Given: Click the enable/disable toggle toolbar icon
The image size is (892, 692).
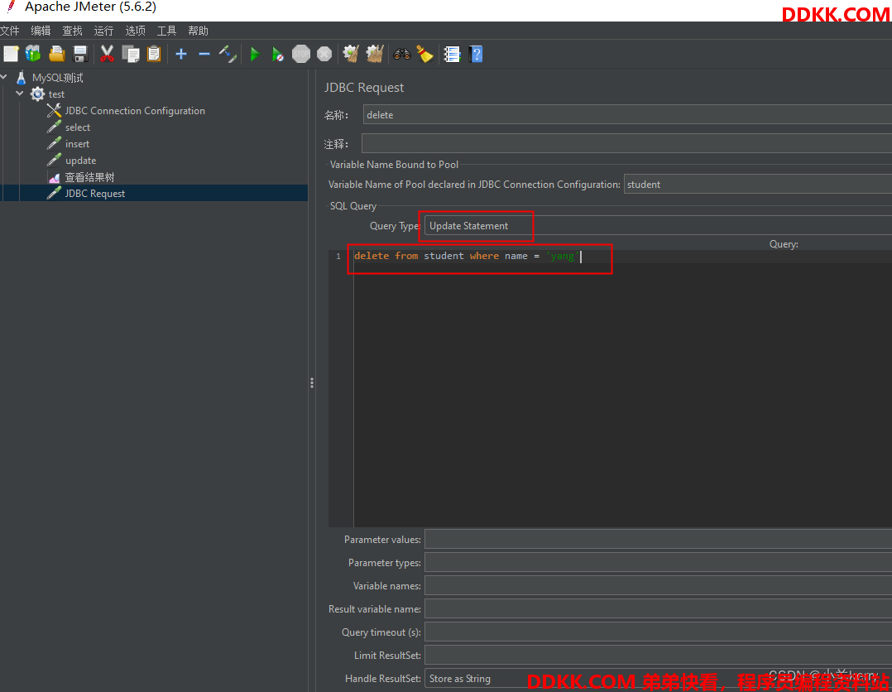Looking at the screenshot, I should pyautogui.click(x=228, y=54).
